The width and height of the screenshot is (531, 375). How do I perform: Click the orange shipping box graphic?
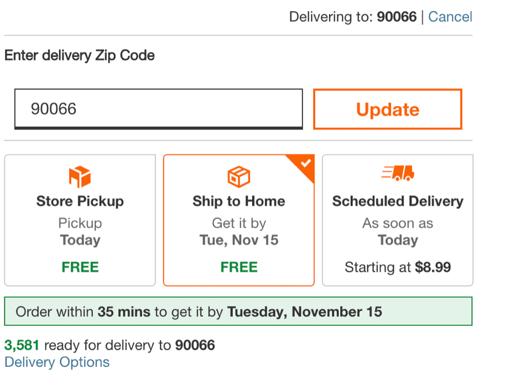(x=238, y=176)
